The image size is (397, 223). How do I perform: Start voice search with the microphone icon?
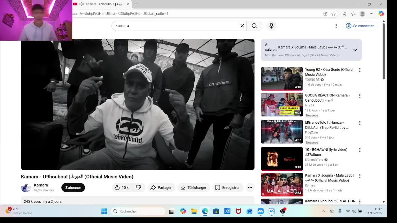pos(271,26)
